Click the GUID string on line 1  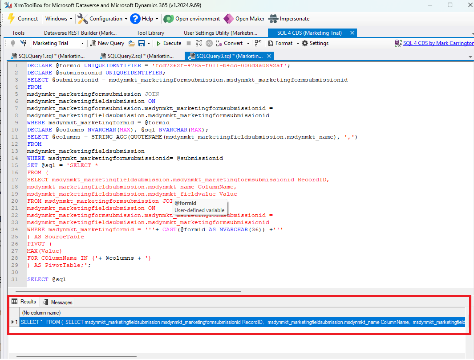[219, 65]
